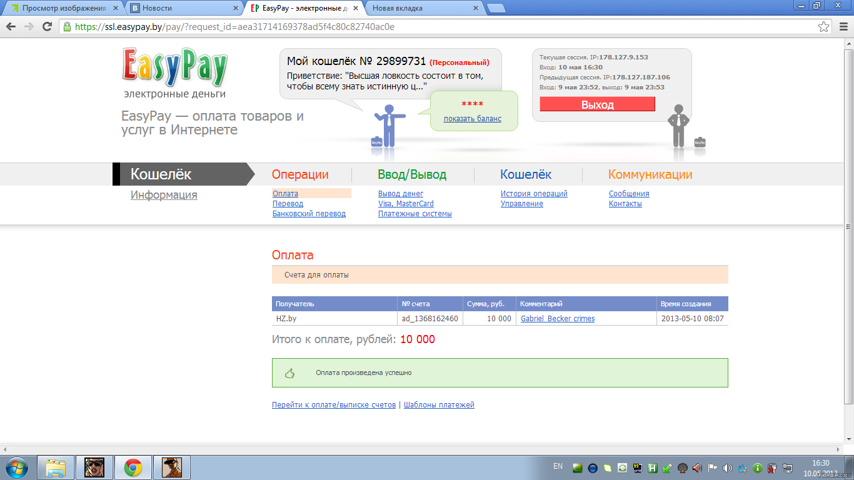This screenshot has height=480, width=854.
Task: Open the Оплата menu link
Action: coord(285,194)
